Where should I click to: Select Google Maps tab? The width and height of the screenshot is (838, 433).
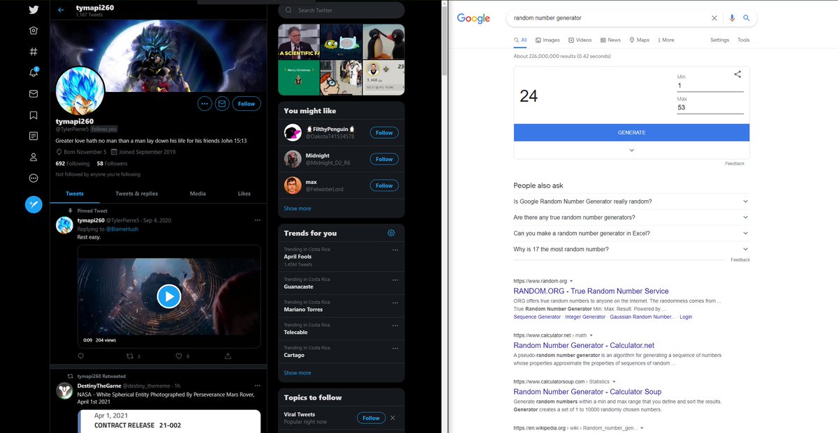click(x=639, y=40)
